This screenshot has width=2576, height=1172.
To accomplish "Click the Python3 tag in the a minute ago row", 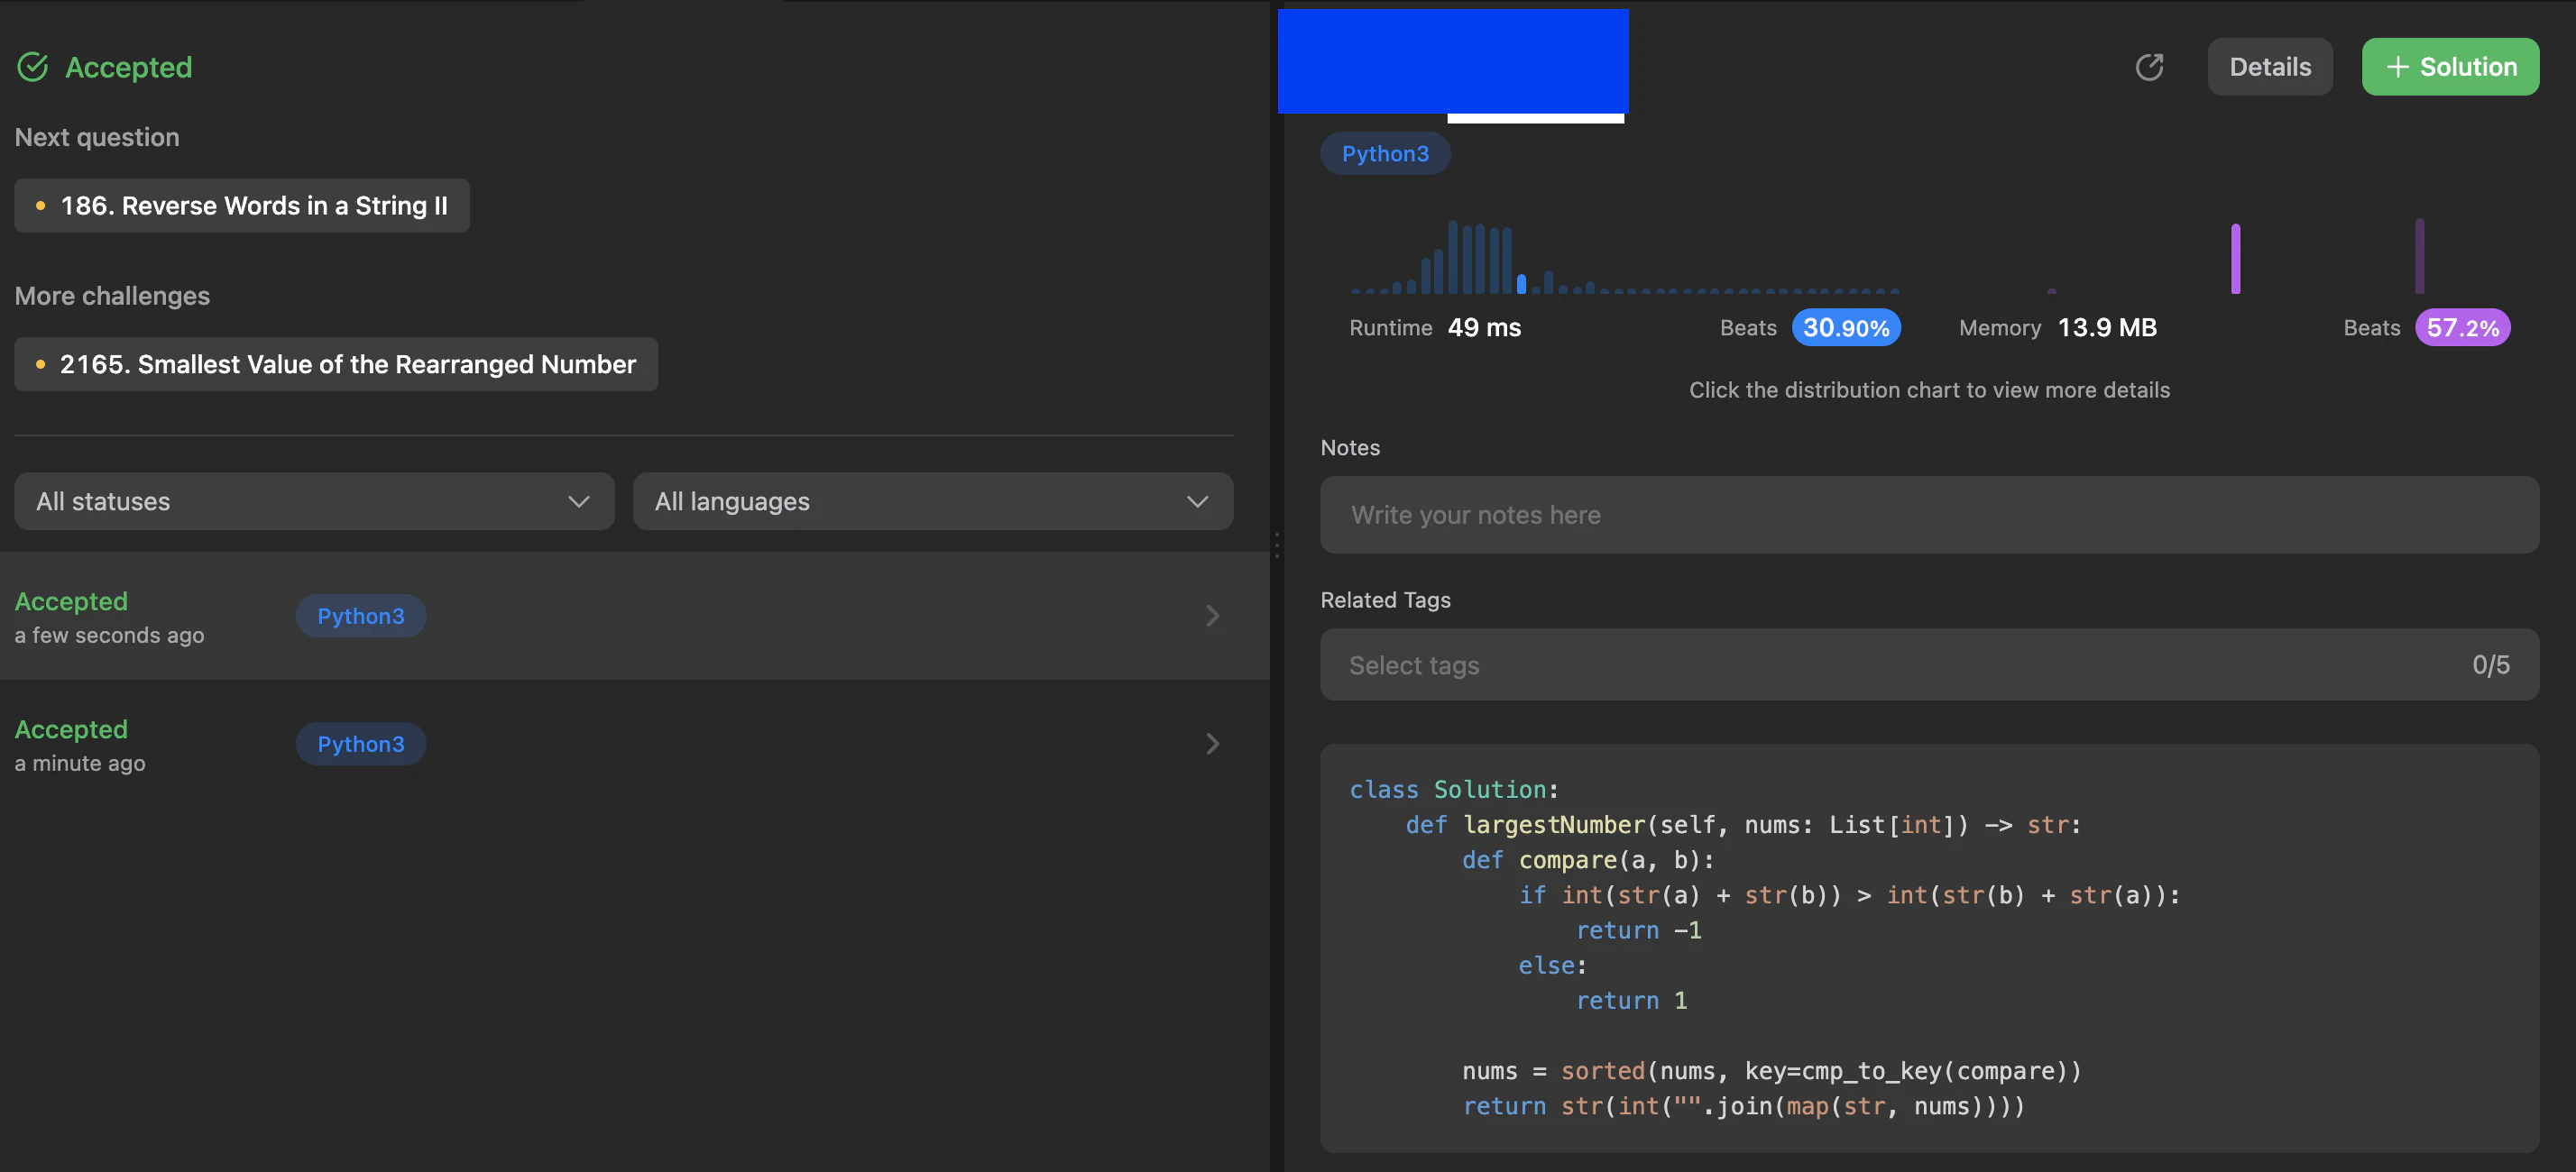I will (x=361, y=745).
